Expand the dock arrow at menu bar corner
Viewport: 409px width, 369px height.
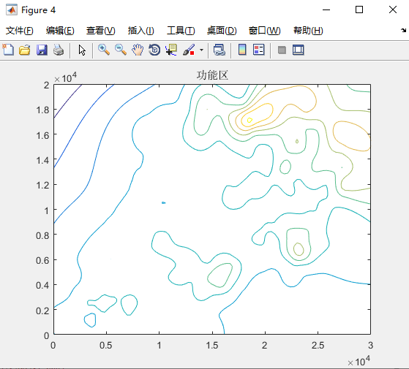click(404, 30)
